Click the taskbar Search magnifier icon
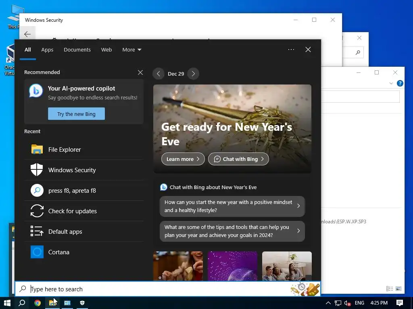The height and width of the screenshot is (309, 413). tap(22, 303)
